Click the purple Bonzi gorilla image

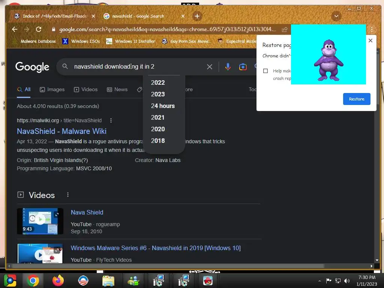pyautogui.click(x=328, y=60)
